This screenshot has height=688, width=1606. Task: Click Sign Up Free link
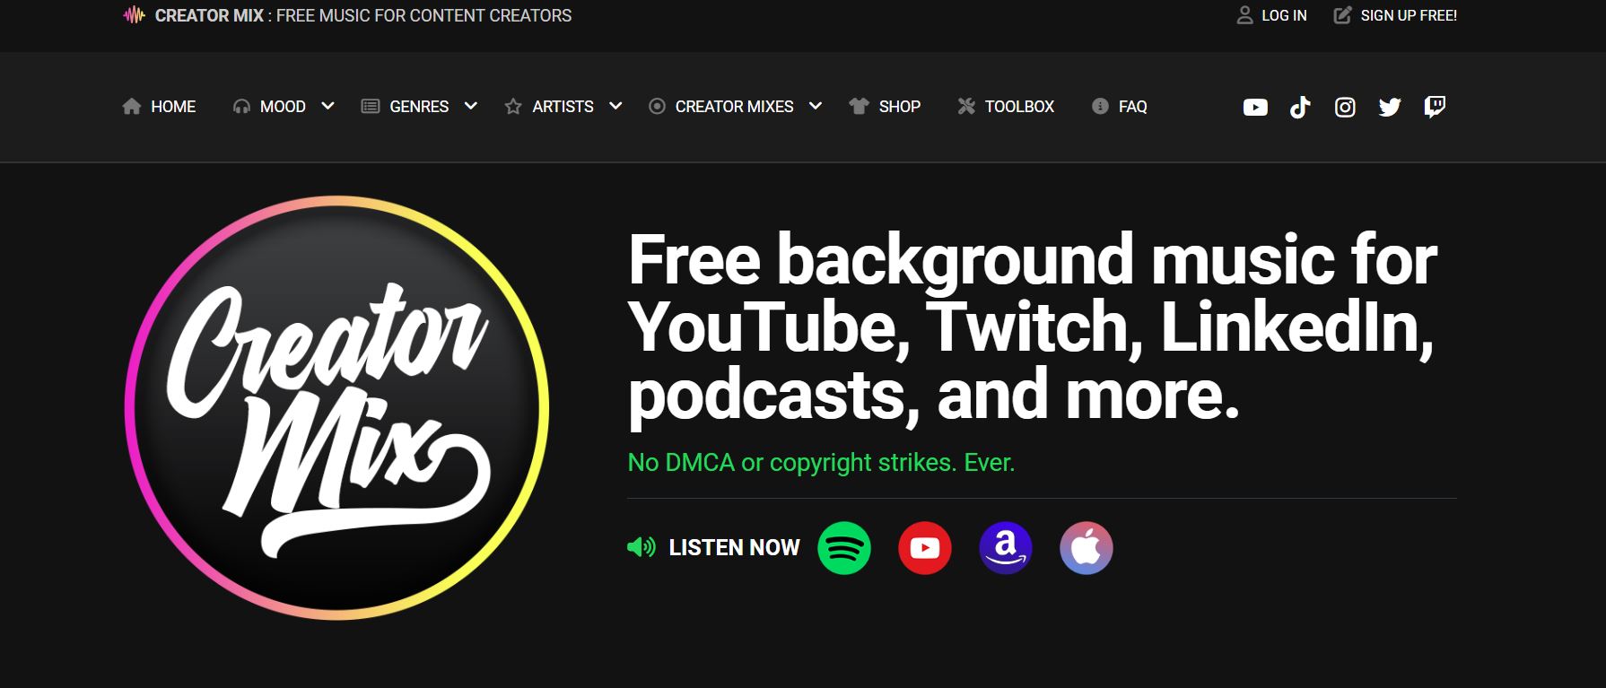pyautogui.click(x=1396, y=15)
